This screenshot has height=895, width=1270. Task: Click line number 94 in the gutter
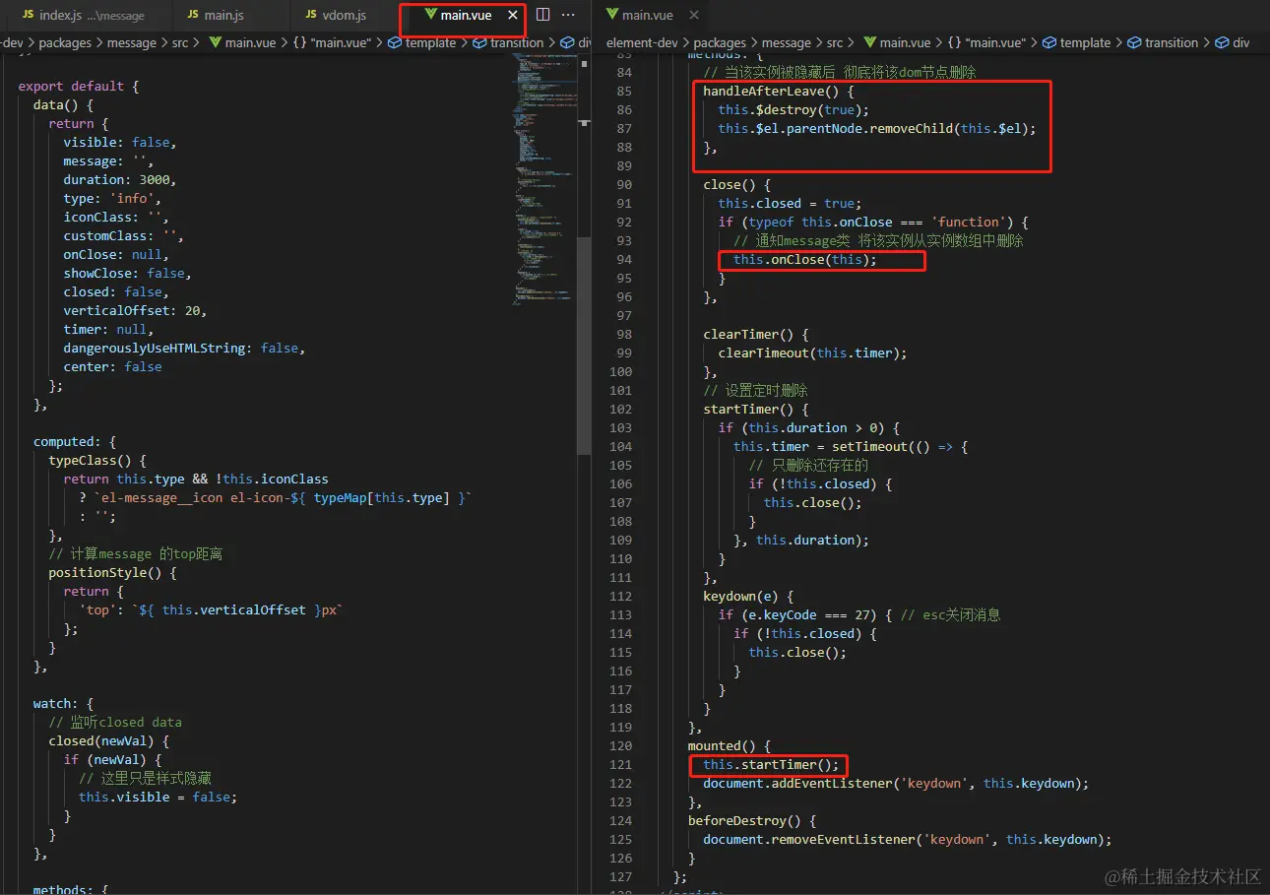623,260
